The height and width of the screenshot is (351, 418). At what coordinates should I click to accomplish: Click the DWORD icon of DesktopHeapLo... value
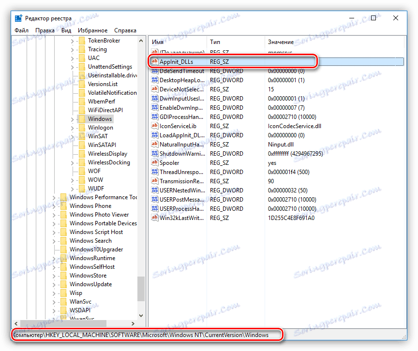155,80
